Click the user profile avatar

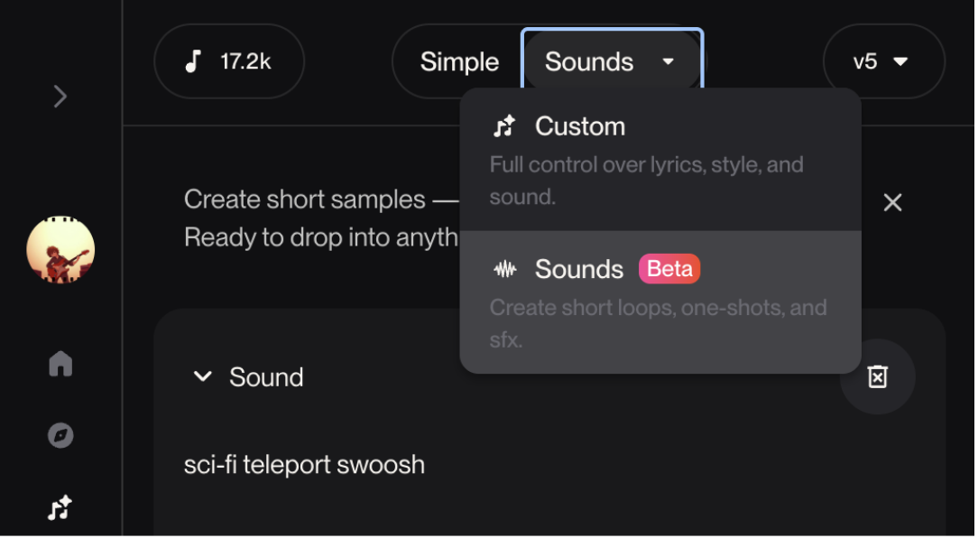[x=60, y=250]
